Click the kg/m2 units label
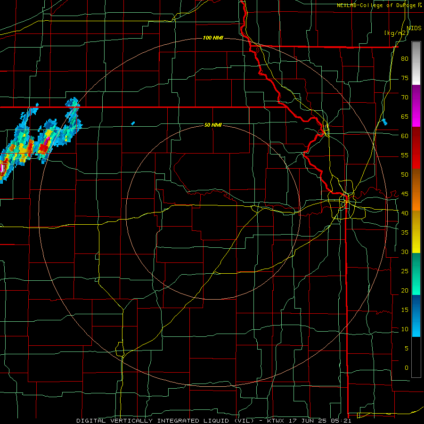Image resolution: width=424 pixels, height=424 pixels. tap(397, 33)
